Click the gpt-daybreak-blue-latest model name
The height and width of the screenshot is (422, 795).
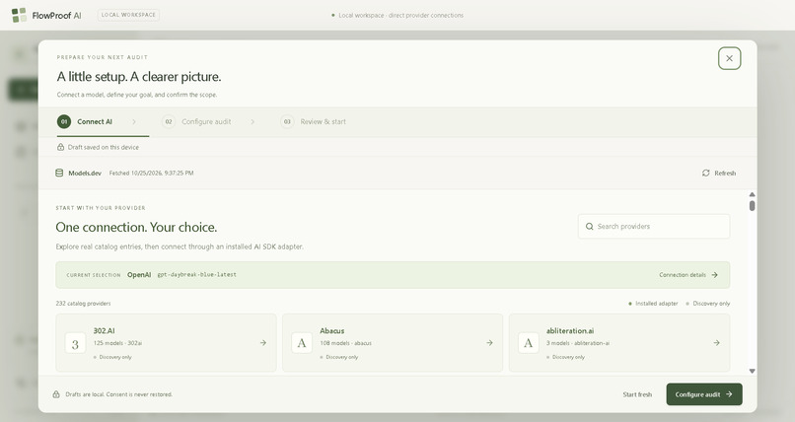click(196, 274)
